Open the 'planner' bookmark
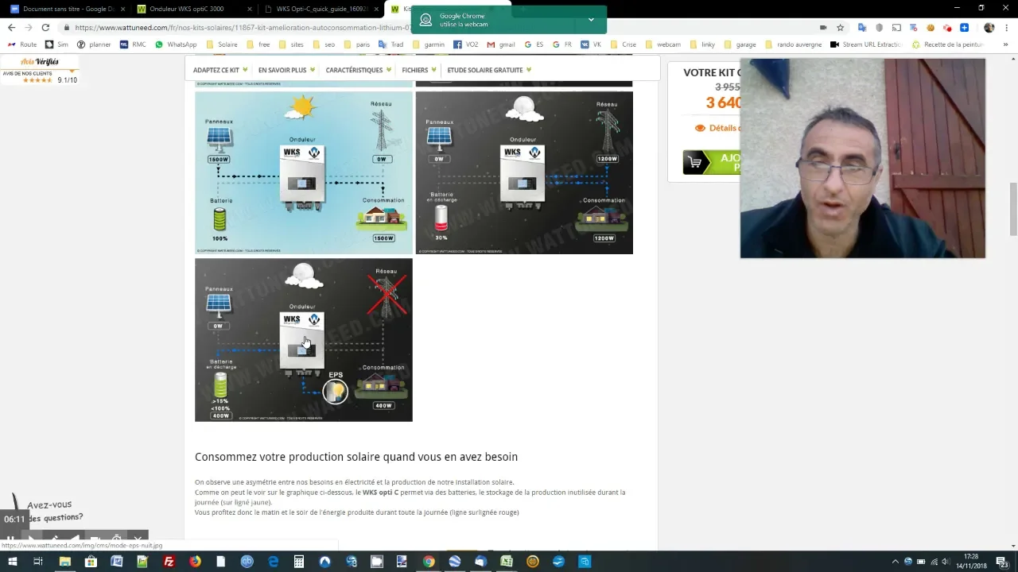 94,44
